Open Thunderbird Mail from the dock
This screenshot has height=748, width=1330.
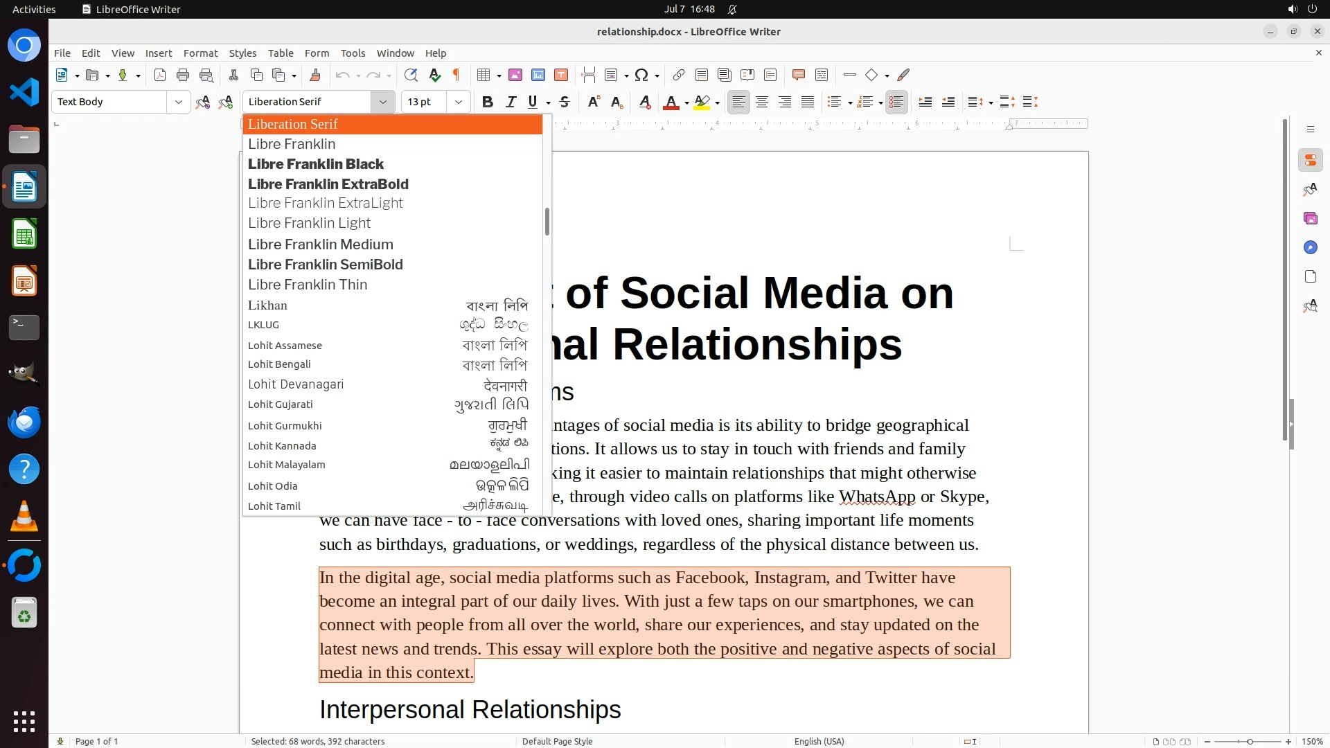point(24,421)
